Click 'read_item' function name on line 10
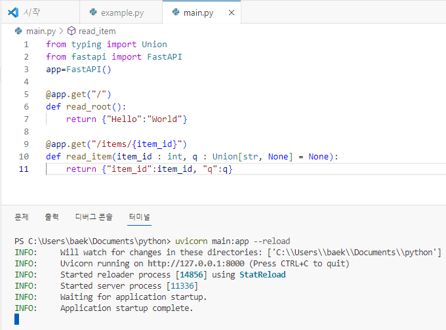This screenshot has width=446, height=330. click(x=89, y=157)
